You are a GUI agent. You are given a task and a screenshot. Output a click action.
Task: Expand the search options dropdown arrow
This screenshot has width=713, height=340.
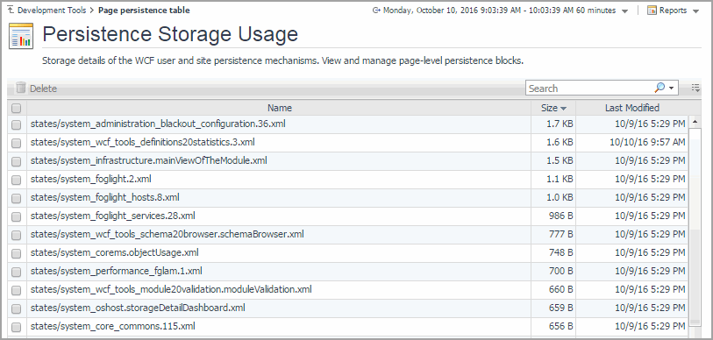click(671, 89)
